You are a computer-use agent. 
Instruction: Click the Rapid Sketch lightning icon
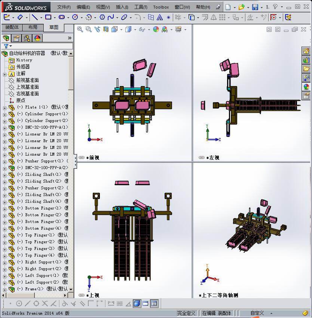tap(288, 18)
